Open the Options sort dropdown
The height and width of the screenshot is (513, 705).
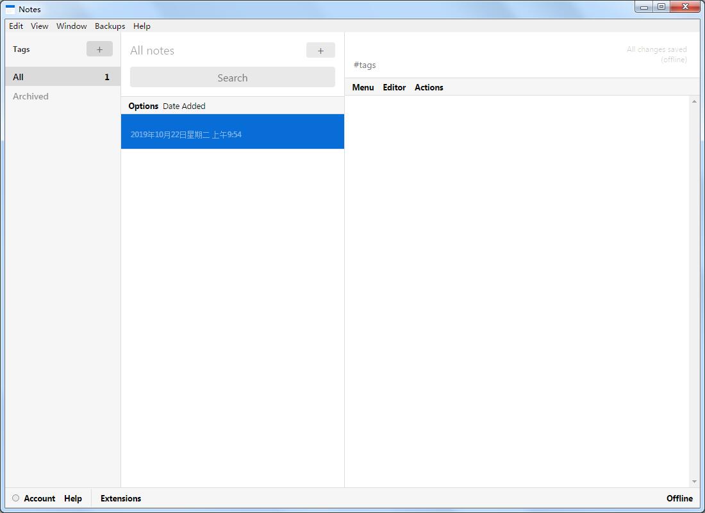tap(143, 106)
